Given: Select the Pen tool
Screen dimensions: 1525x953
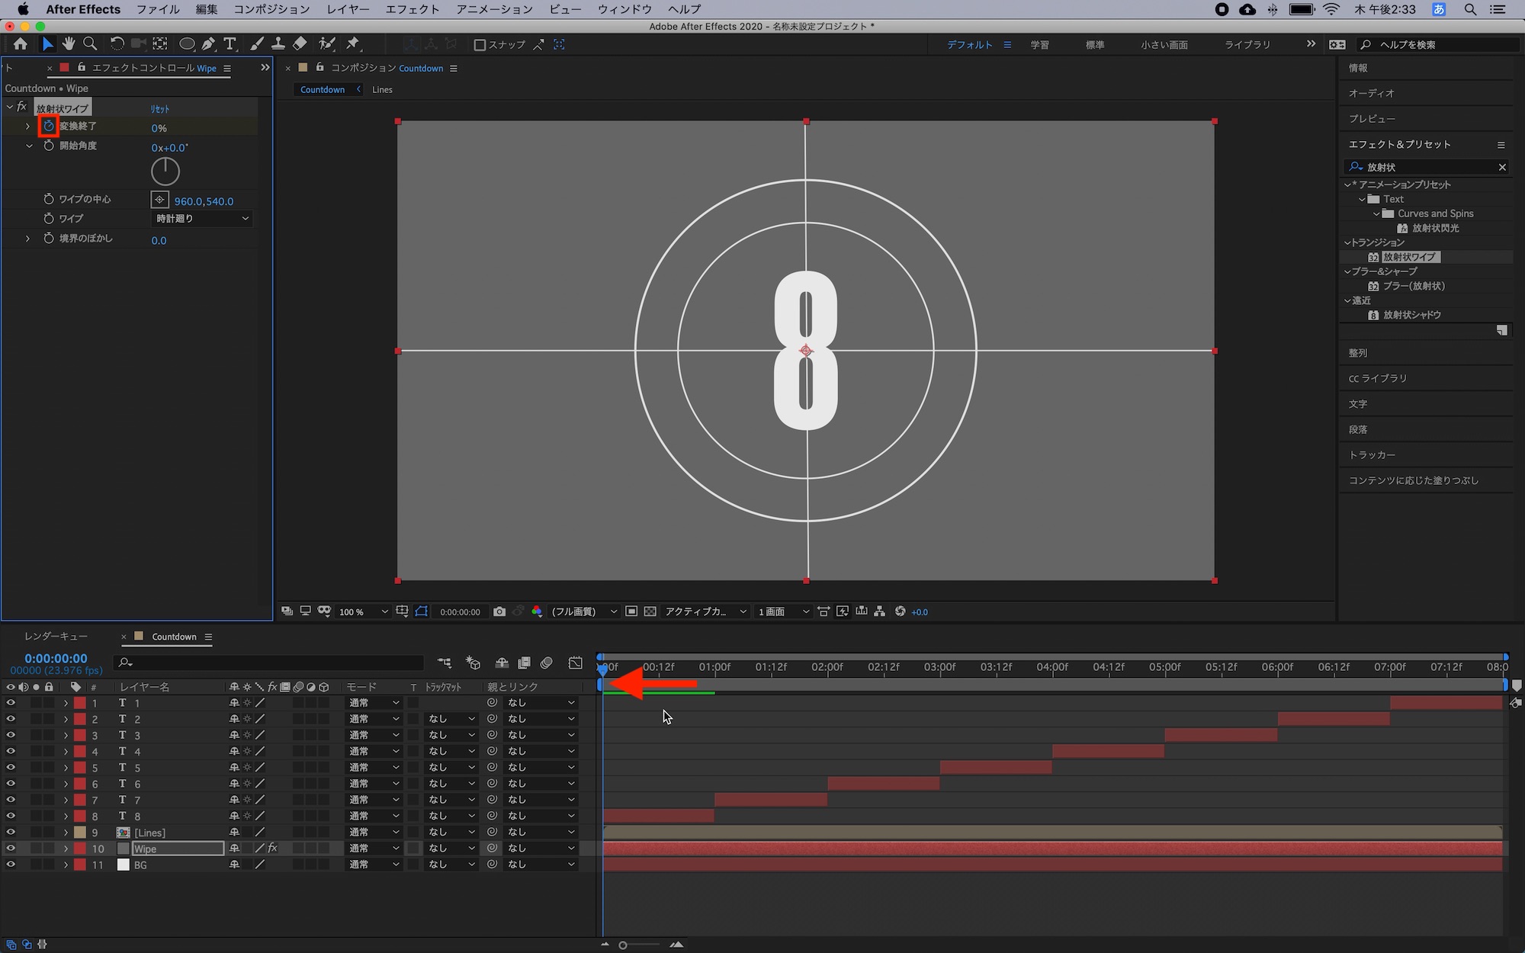Looking at the screenshot, I should 208,44.
